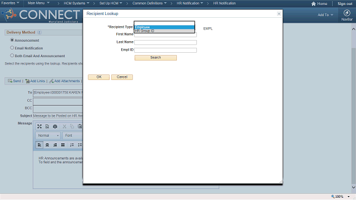Click the Search button in Recipient Lookup
The image size is (356, 200).
[x=156, y=58]
